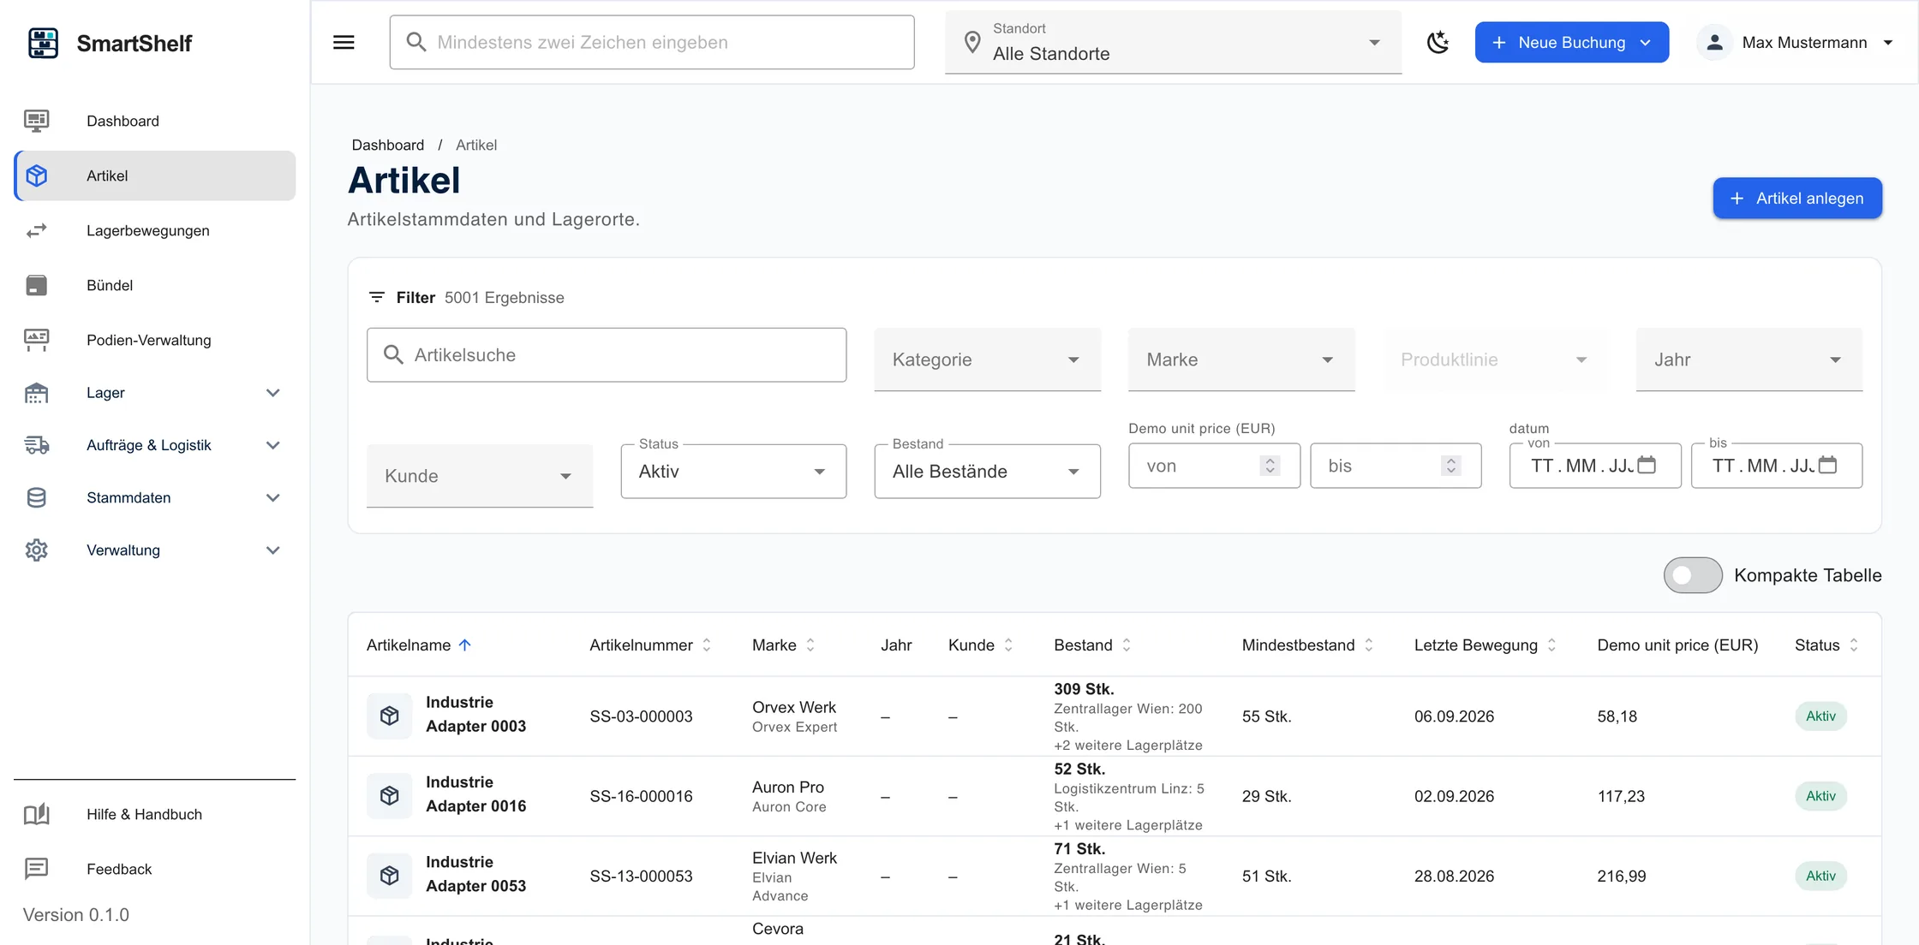Click the price bis stepper arrows
The image size is (1919, 945).
pyautogui.click(x=1450, y=466)
